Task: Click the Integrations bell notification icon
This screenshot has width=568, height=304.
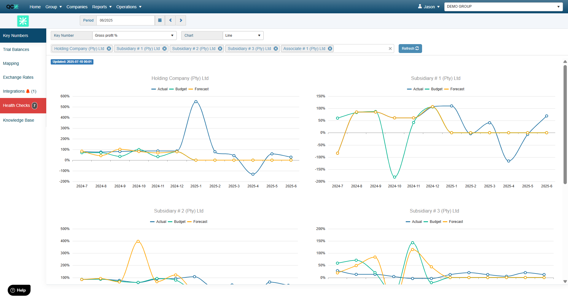Action: coord(28,91)
